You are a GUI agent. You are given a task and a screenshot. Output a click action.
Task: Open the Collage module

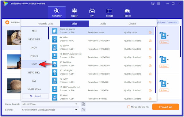[x=109, y=13]
